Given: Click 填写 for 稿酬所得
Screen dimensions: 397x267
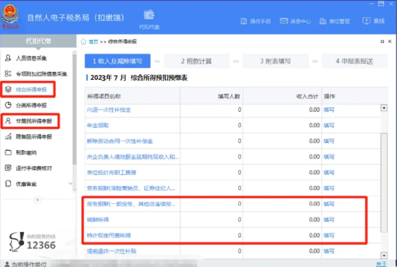Looking at the screenshot, I should coord(329,220).
